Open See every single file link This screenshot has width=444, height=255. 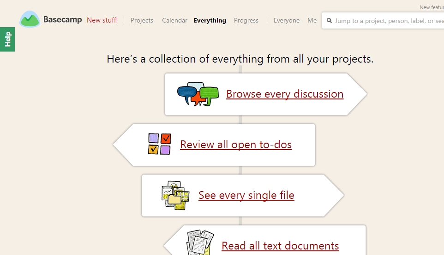pyautogui.click(x=246, y=195)
